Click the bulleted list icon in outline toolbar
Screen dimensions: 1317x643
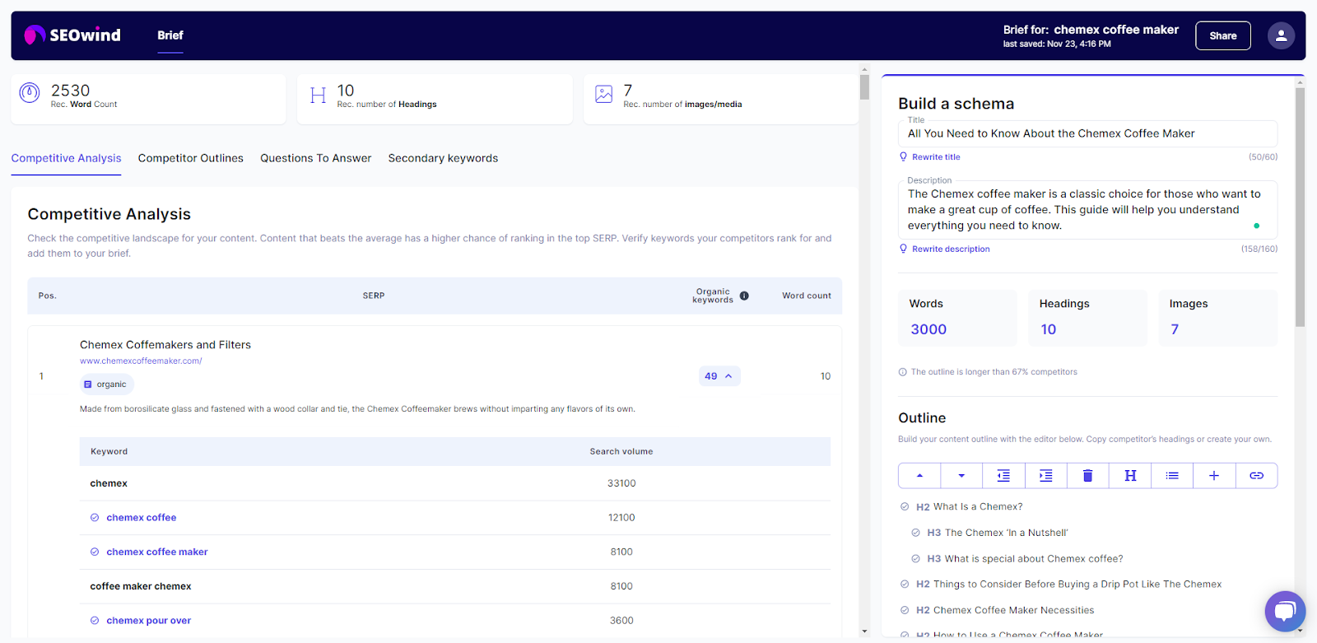coord(1172,476)
